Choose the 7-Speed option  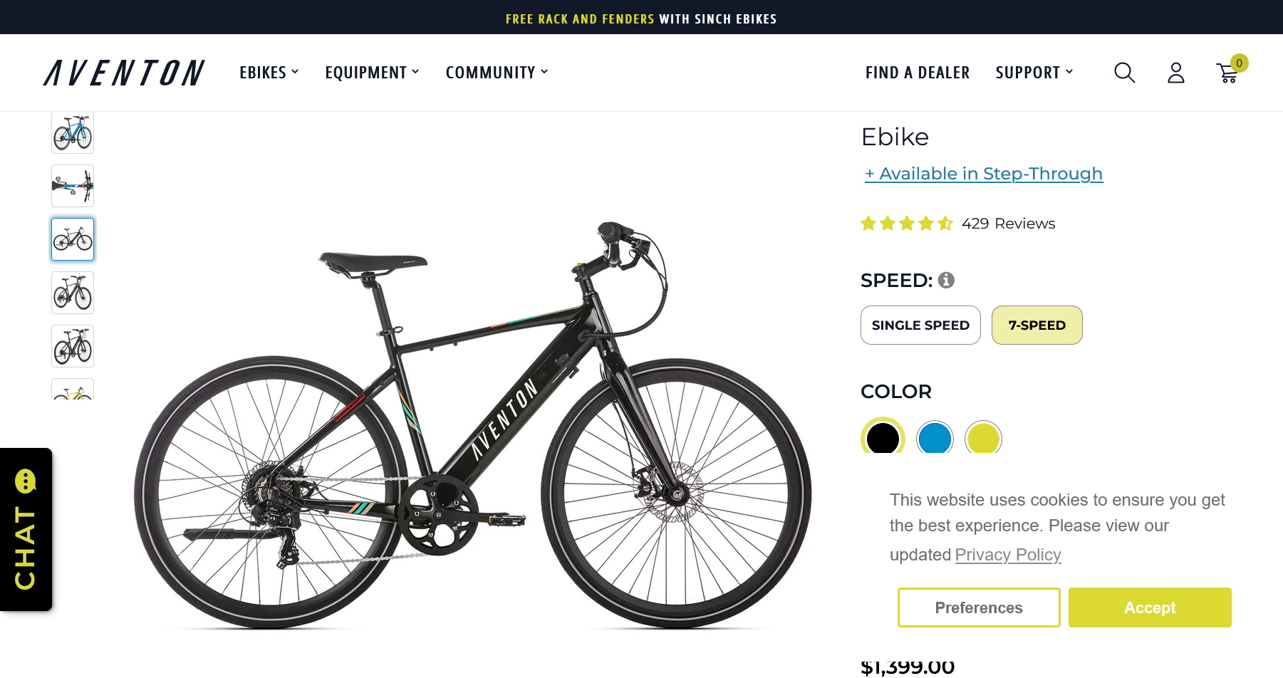coord(1037,325)
